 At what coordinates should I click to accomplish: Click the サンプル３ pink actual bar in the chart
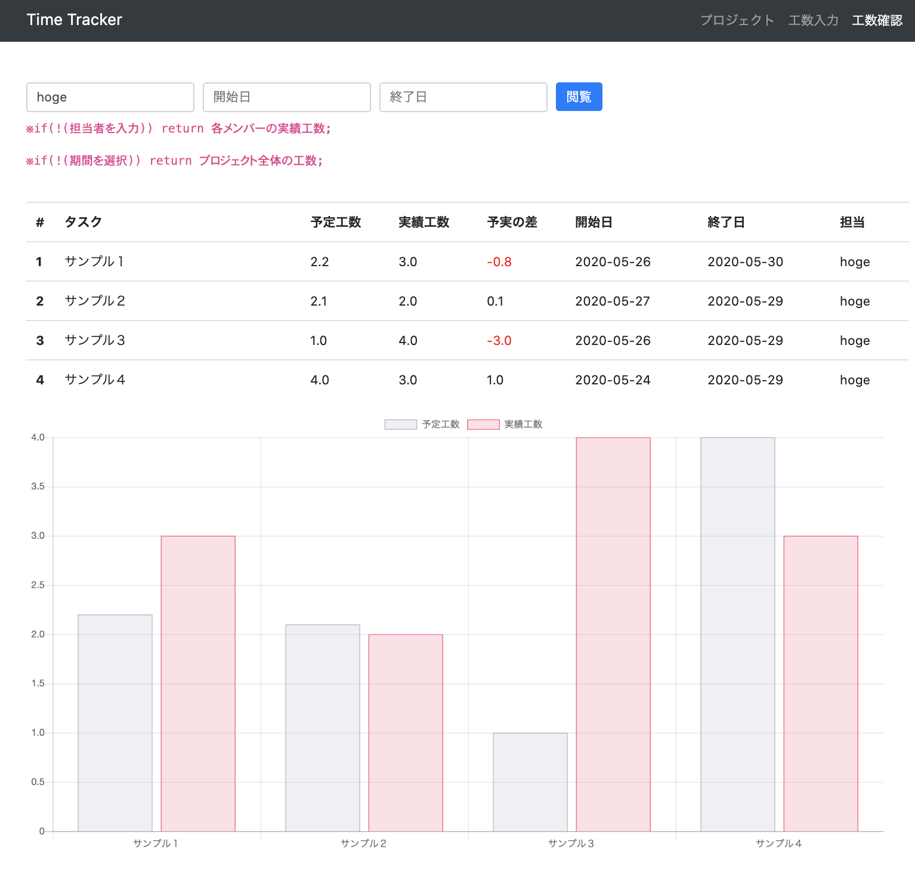tap(613, 634)
